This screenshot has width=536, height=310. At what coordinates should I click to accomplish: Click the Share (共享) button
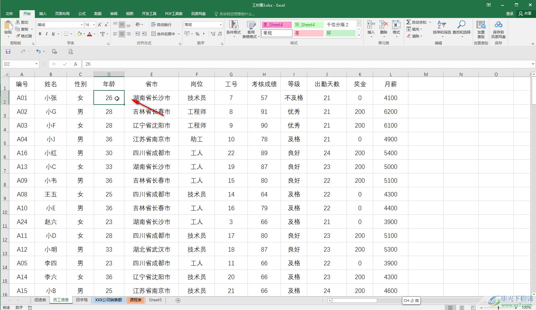tap(525, 13)
